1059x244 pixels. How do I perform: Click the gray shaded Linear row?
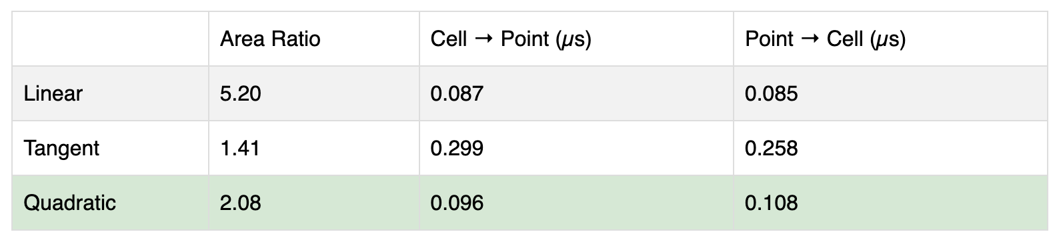pos(529,93)
